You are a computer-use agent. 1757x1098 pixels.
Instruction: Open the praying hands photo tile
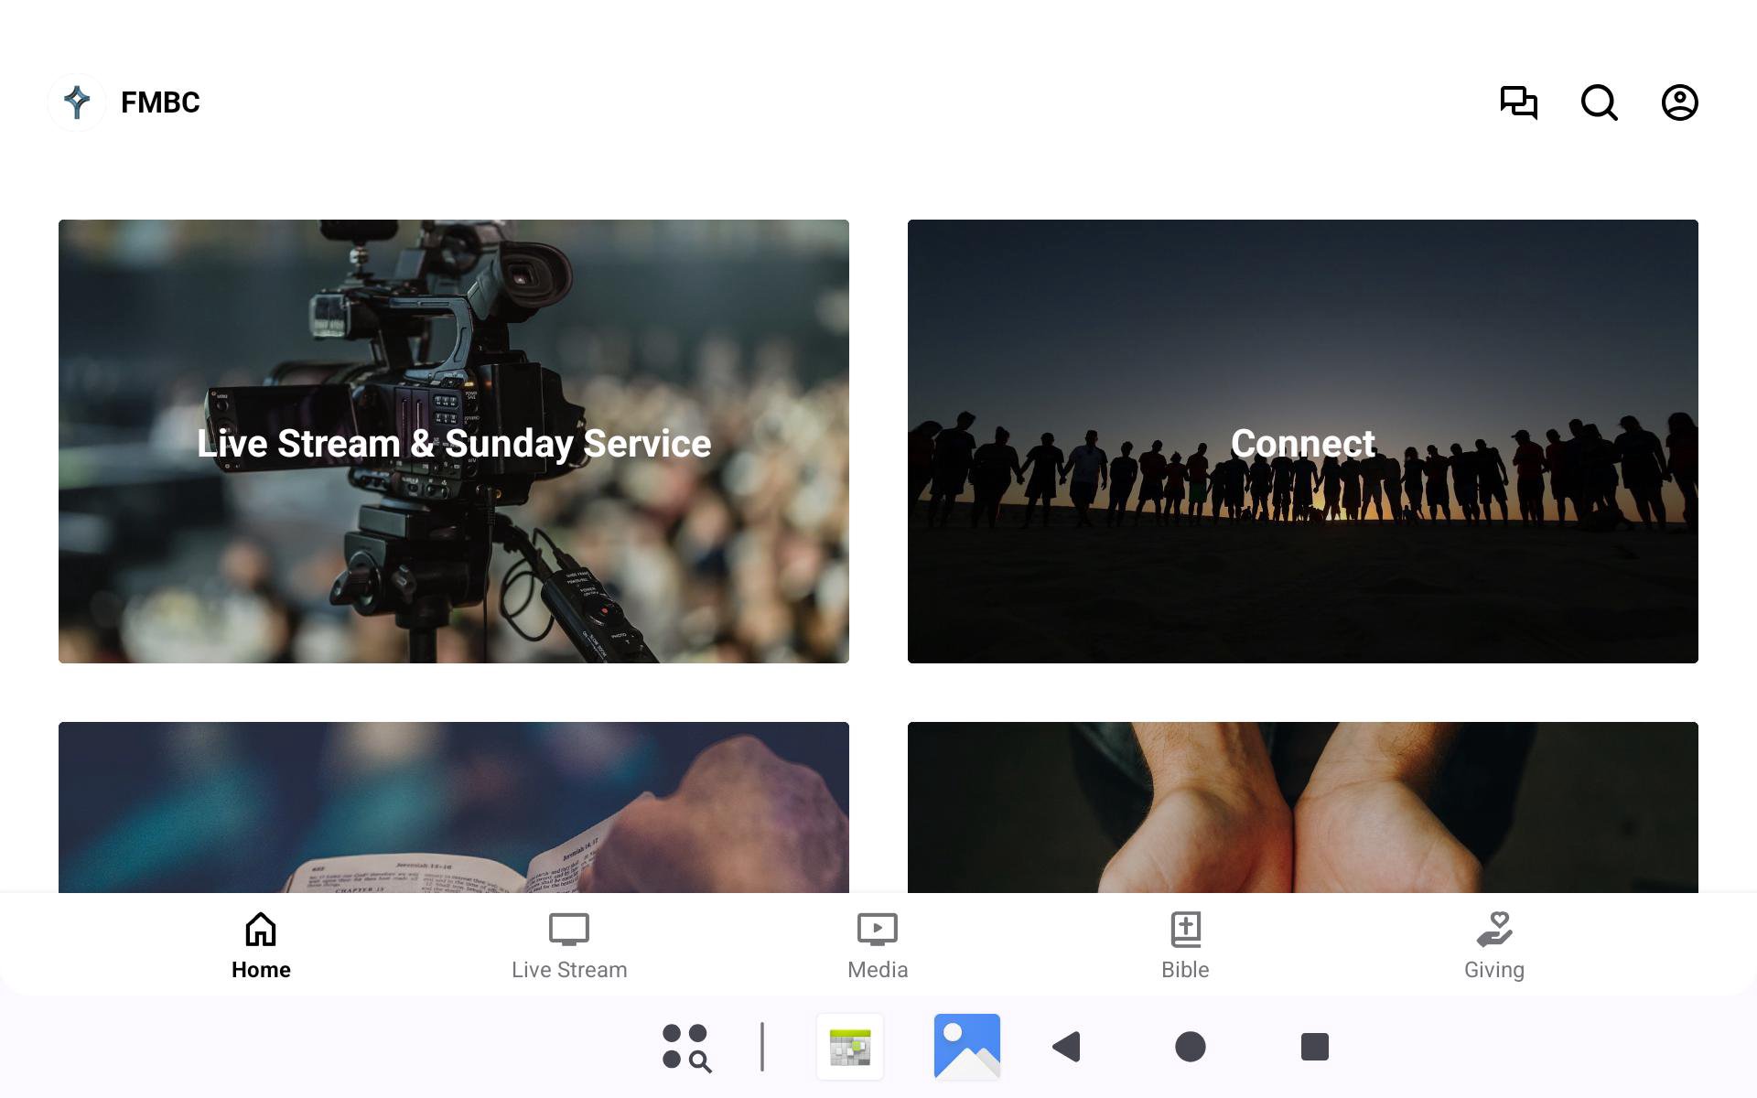point(1302,807)
